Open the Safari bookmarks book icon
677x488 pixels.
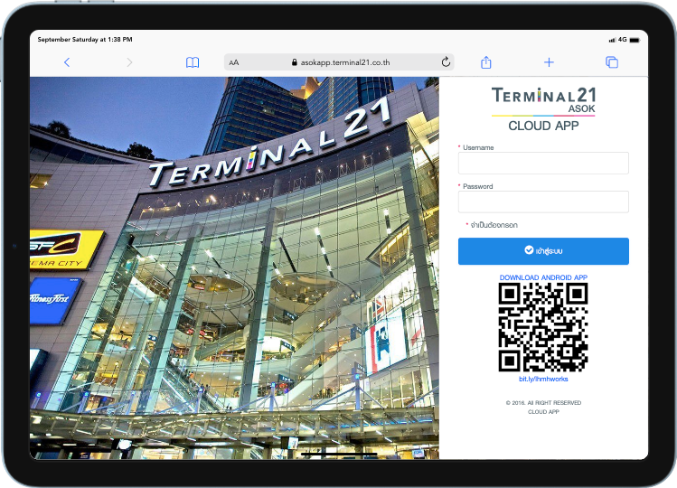coord(193,62)
